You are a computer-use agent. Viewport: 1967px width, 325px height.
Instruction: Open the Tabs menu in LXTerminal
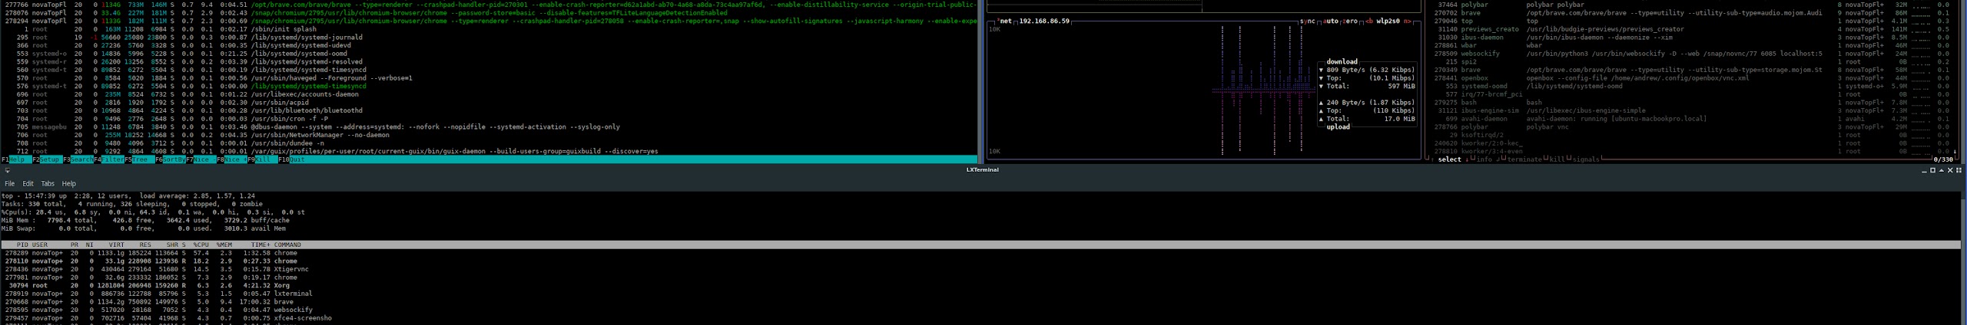pos(48,184)
